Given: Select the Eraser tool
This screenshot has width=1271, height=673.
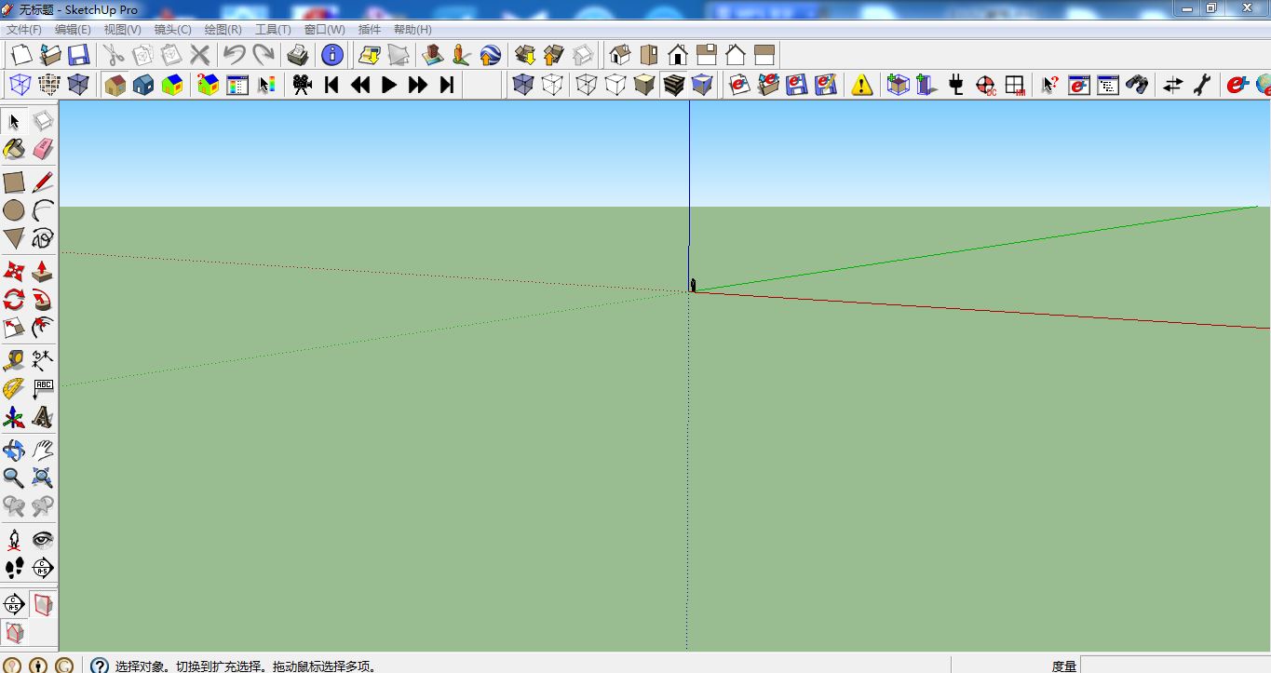Looking at the screenshot, I should pos(43,149).
